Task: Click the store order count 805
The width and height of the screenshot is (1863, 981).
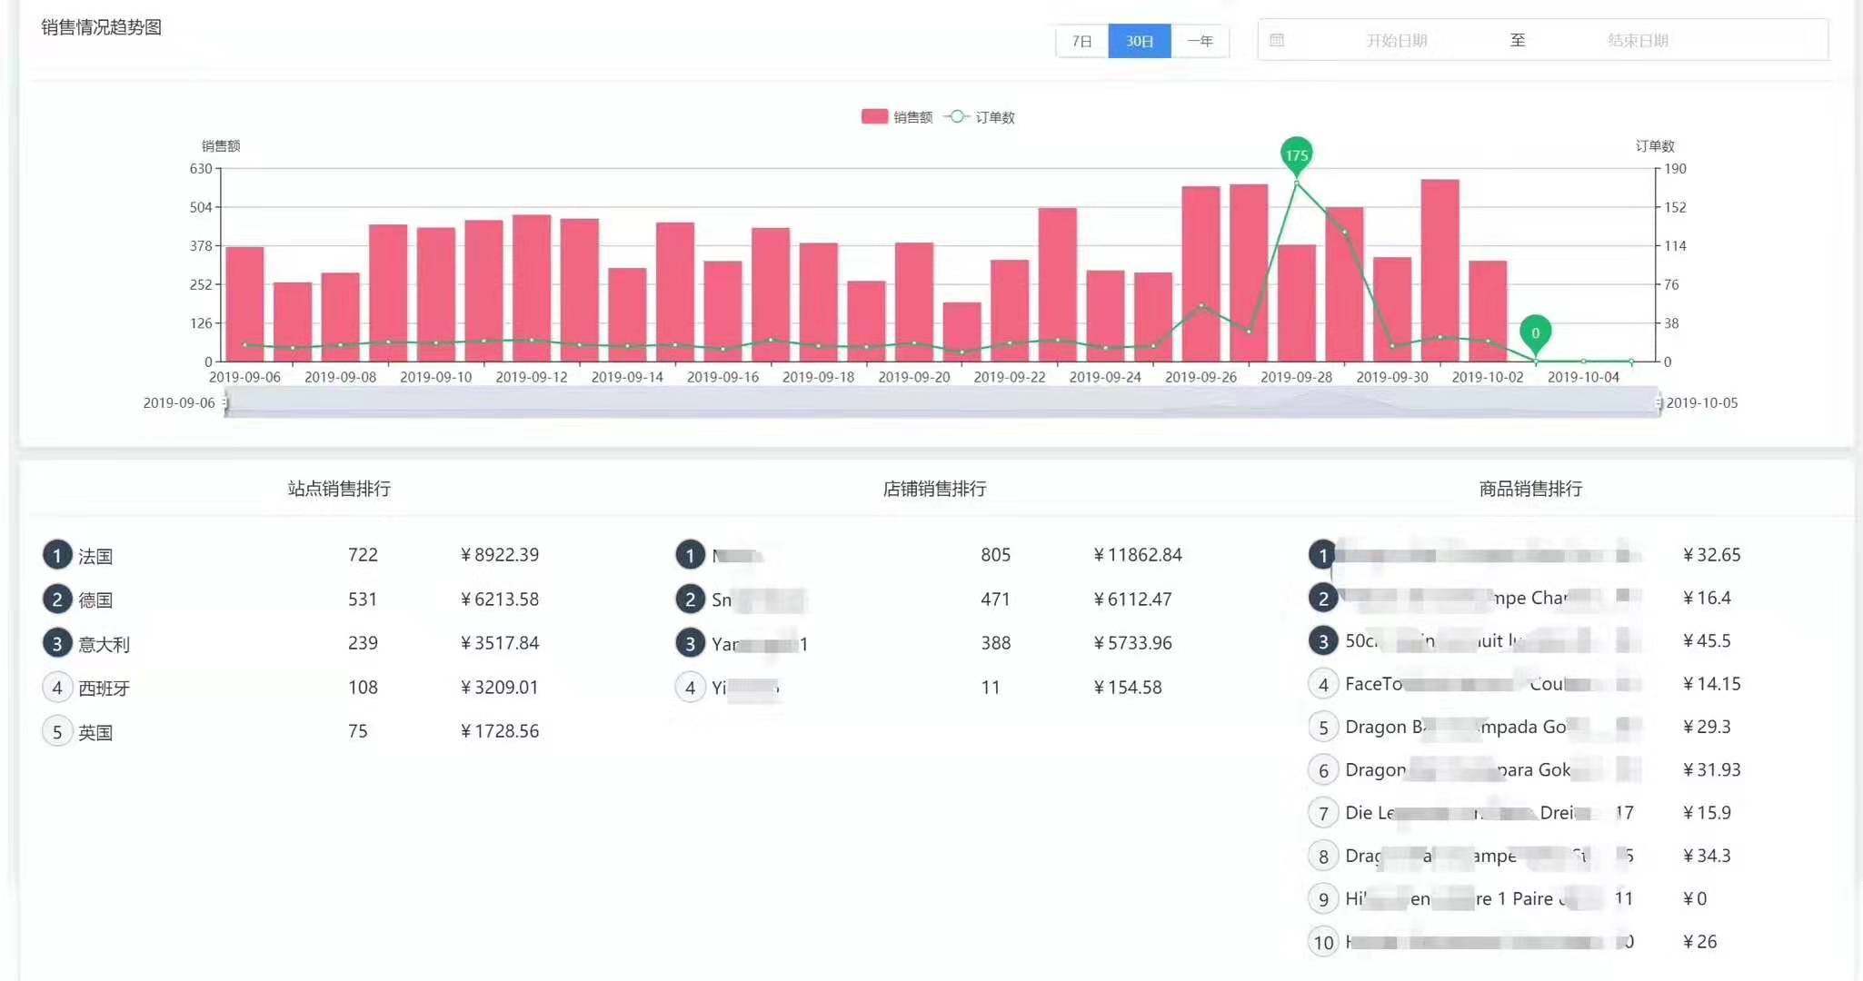Action: tap(996, 555)
